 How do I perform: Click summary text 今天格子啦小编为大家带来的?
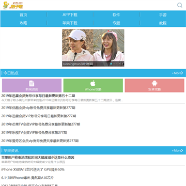click(x=63, y=100)
